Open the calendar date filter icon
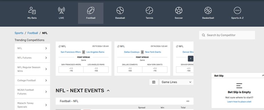The image size is (264, 110). point(154,82)
